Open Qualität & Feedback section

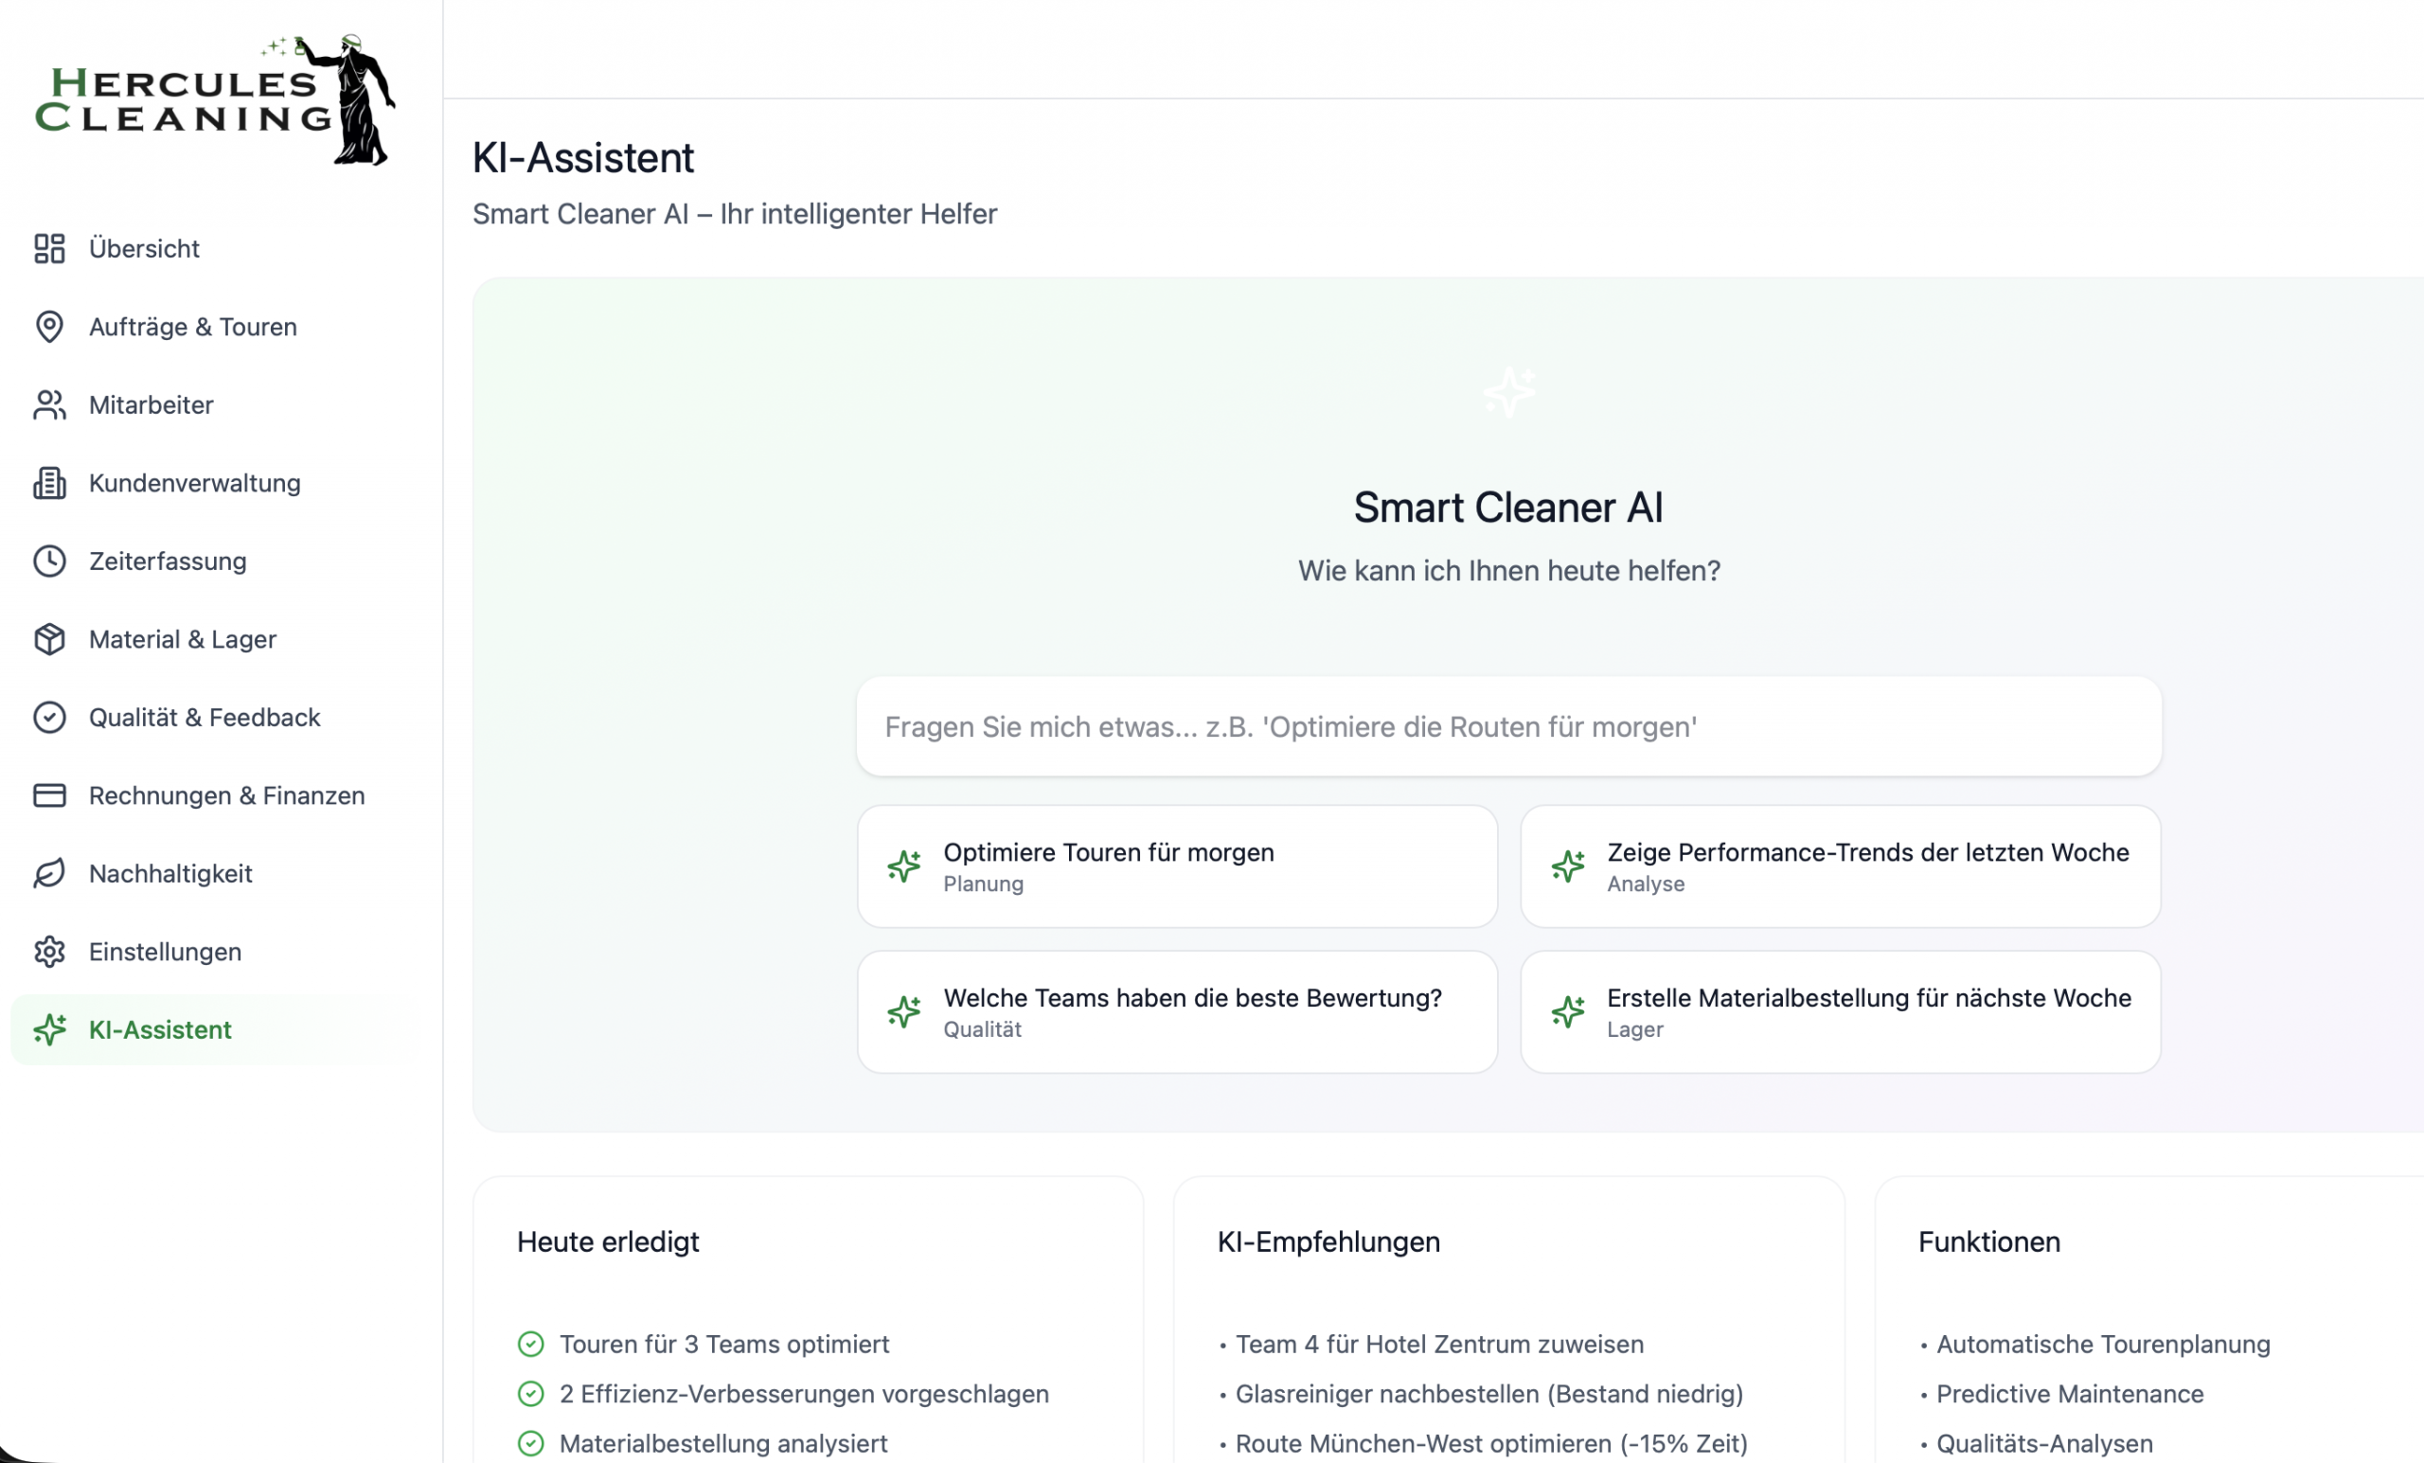tap(205, 717)
